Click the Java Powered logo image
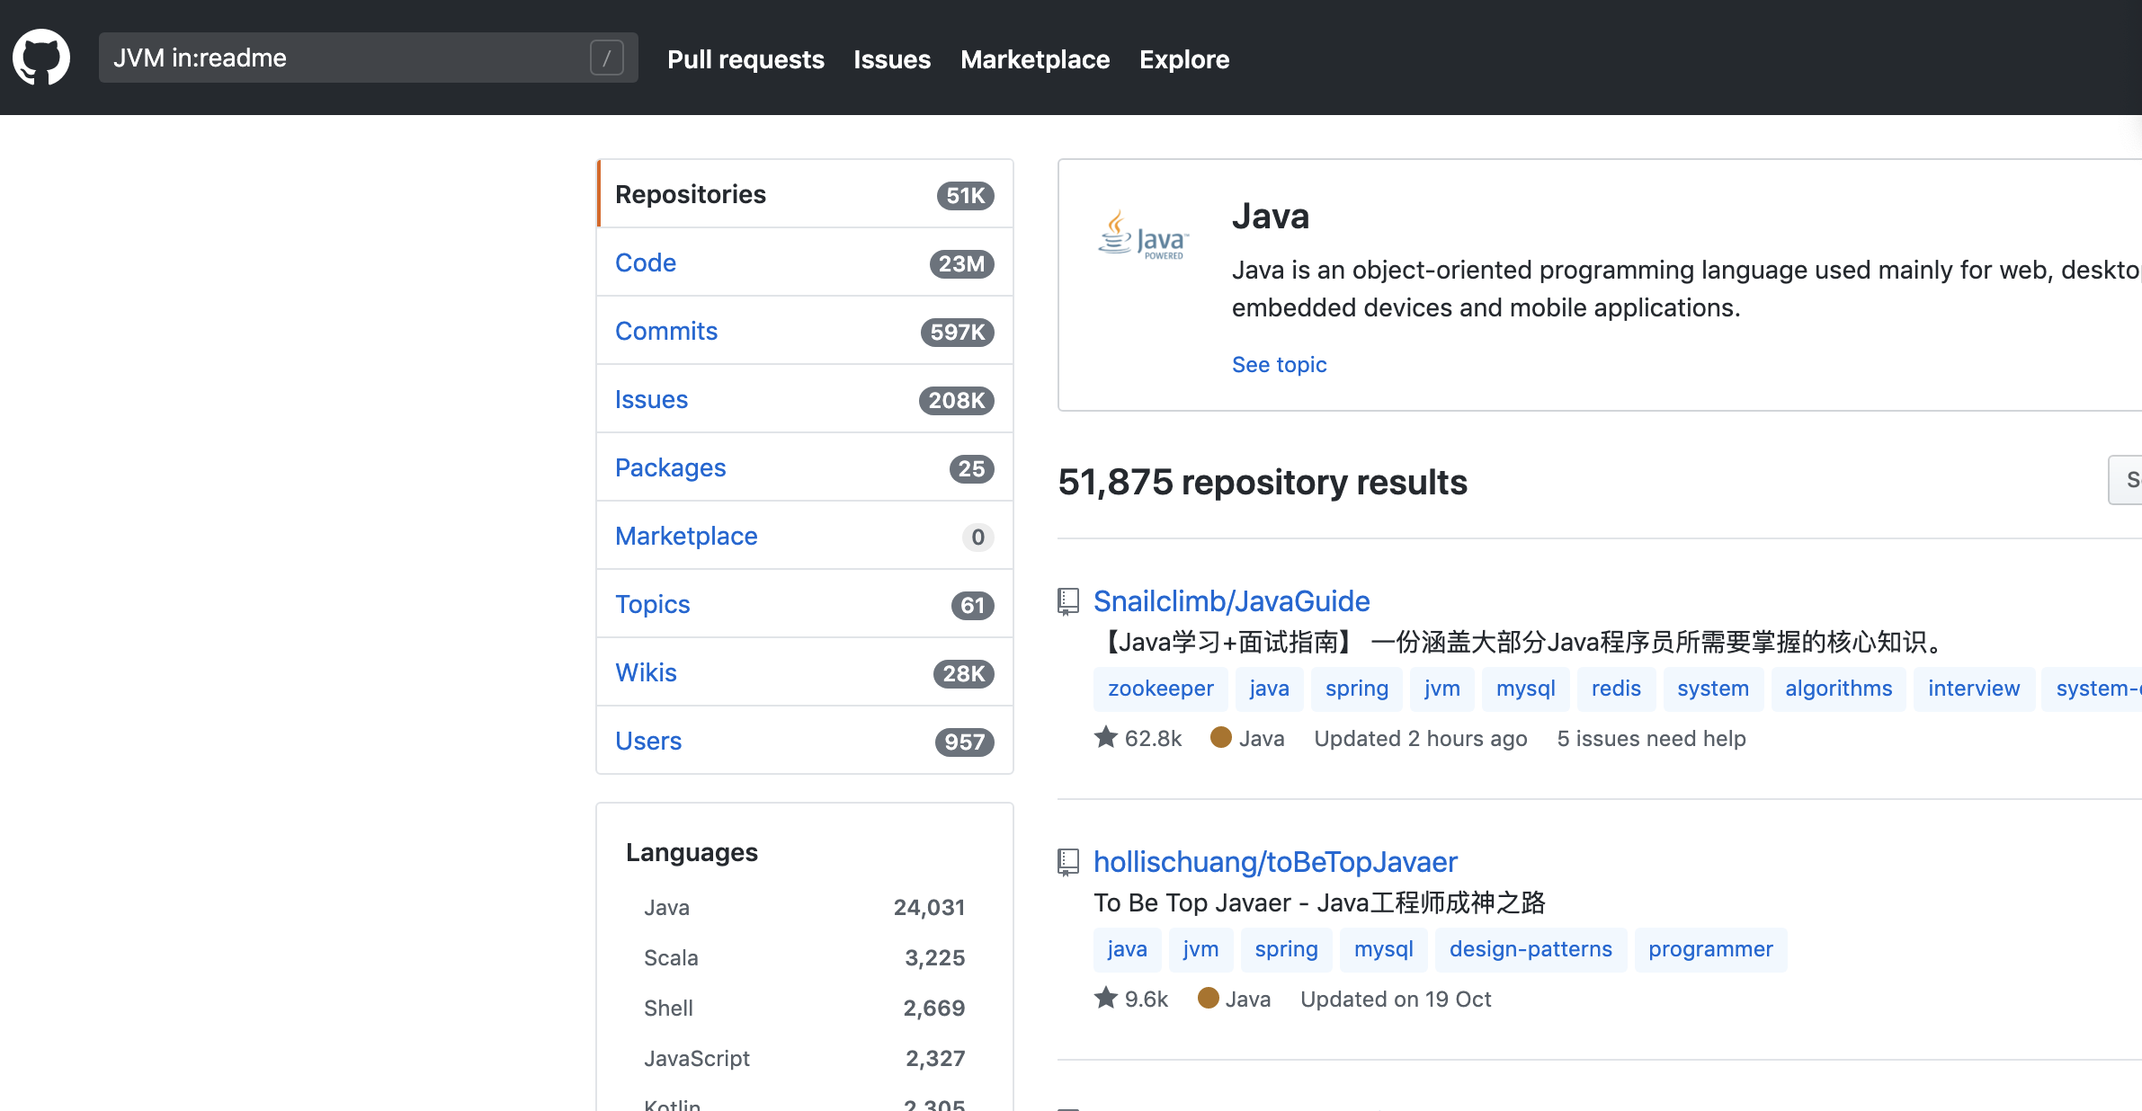This screenshot has height=1111, width=2142. [x=1144, y=236]
